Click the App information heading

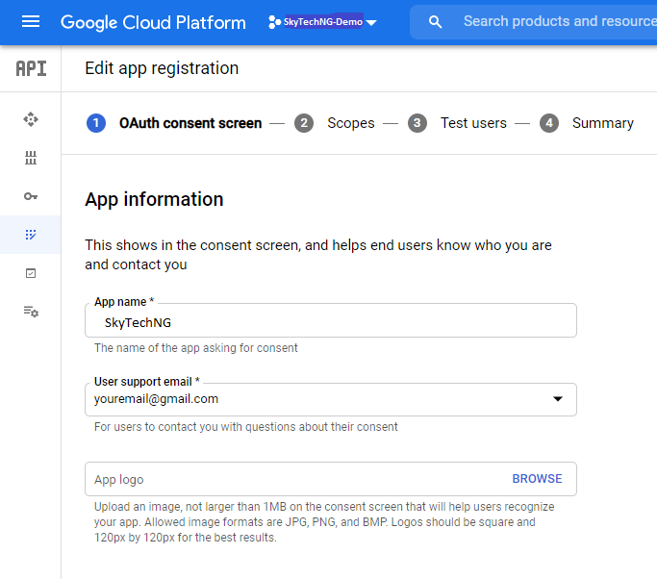pyautogui.click(x=154, y=199)
